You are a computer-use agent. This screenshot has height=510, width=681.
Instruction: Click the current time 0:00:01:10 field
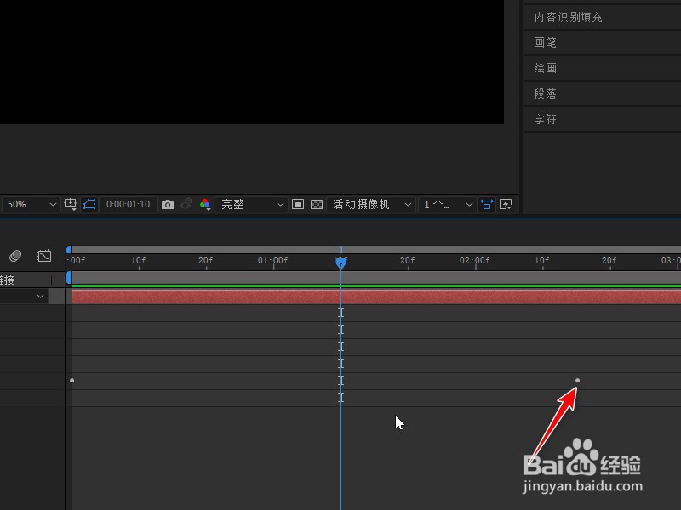tap(129, 204)
